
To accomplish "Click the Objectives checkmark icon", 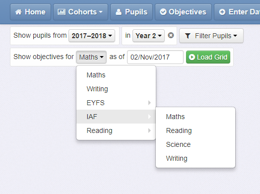I will [x=163, y=12].
